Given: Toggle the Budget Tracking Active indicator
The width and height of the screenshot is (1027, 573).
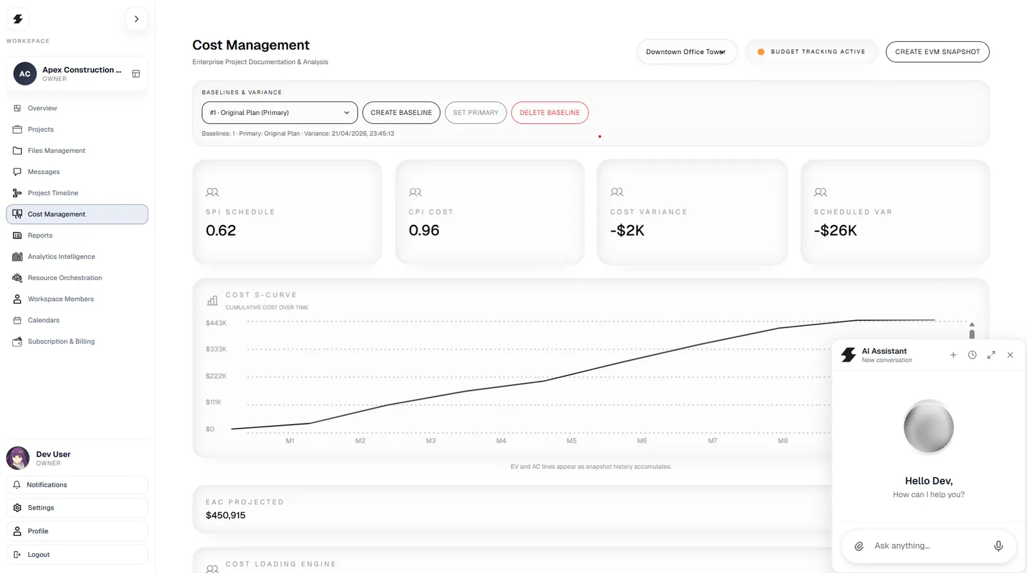Looking at the screenshot, I should [x=811, y=51].
